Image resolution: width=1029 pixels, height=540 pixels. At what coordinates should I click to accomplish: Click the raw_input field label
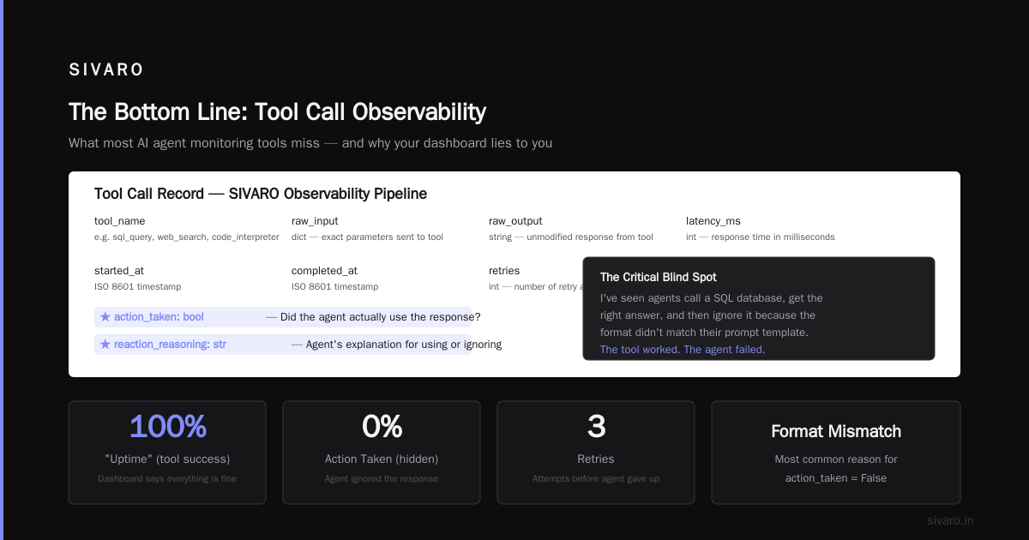click(x=315, y=221)
